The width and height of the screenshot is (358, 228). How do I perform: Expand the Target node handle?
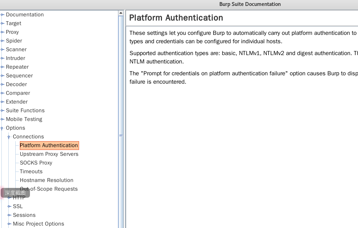(x=2, y=23)
